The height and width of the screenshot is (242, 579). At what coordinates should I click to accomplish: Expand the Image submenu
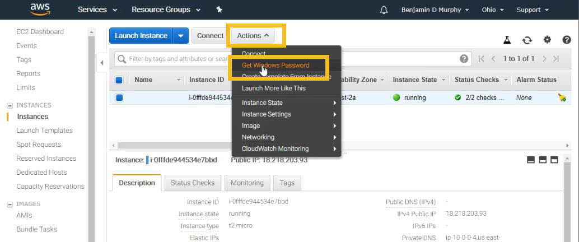point(286,125)
